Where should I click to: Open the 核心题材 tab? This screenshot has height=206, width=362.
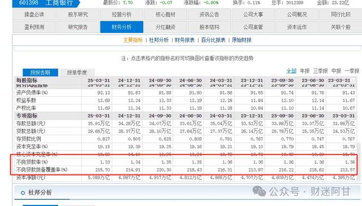point(166,15)
